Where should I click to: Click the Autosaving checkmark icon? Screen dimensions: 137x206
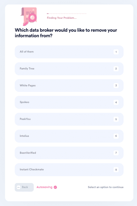pos(55,187)
